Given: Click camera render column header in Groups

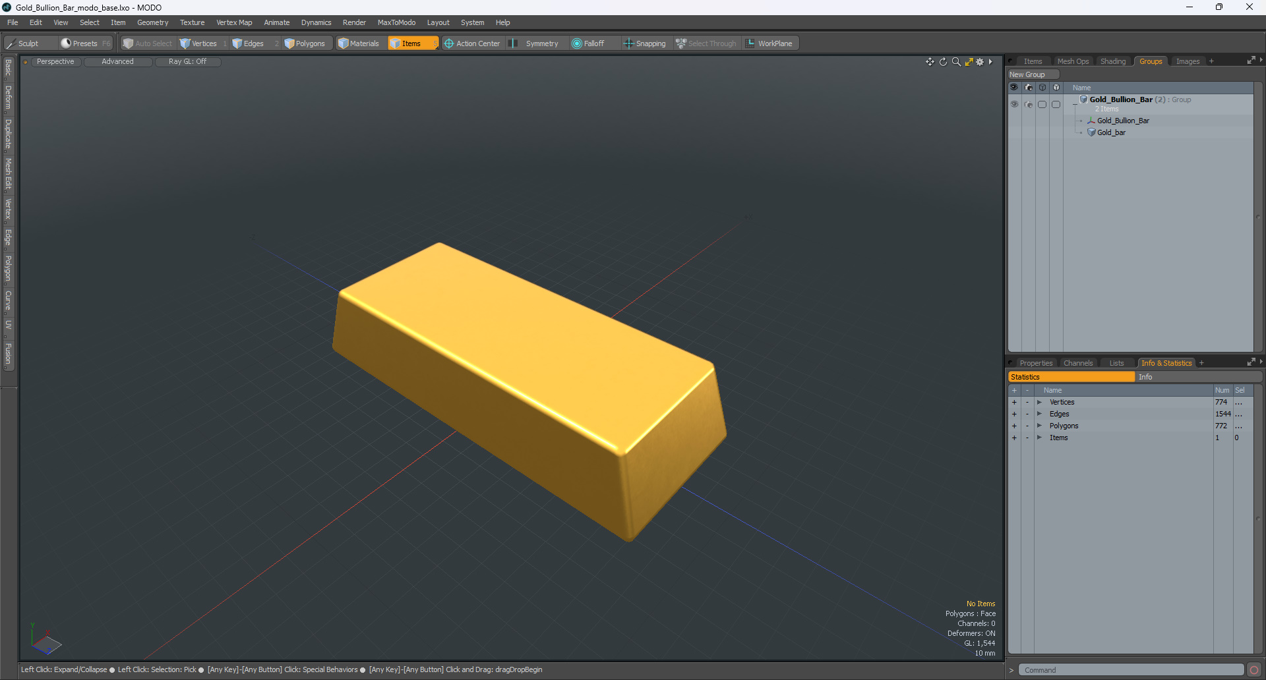Looking at the screenshot, I should pyautogui.click(x=1029, y=87).
